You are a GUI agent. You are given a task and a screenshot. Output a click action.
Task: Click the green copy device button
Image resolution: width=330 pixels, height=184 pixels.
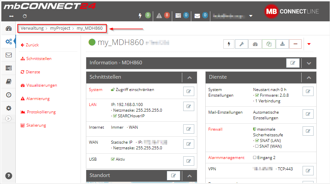(x=269, y=44)
